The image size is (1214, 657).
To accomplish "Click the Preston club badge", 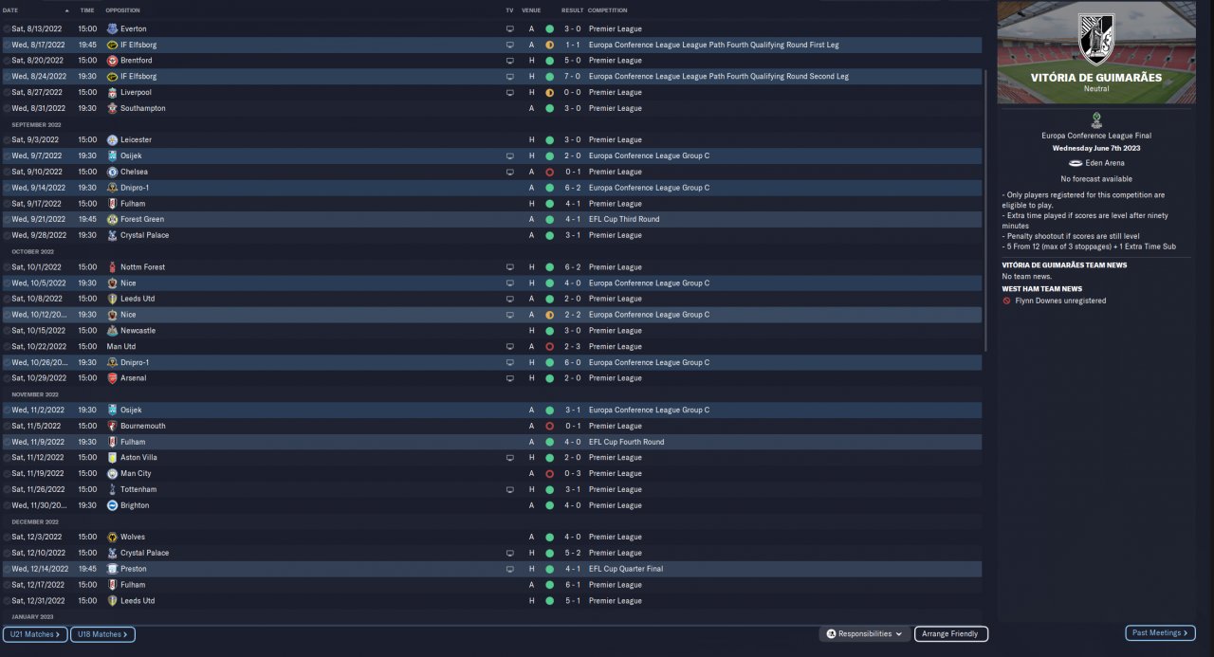I will [x=112, y=569].
